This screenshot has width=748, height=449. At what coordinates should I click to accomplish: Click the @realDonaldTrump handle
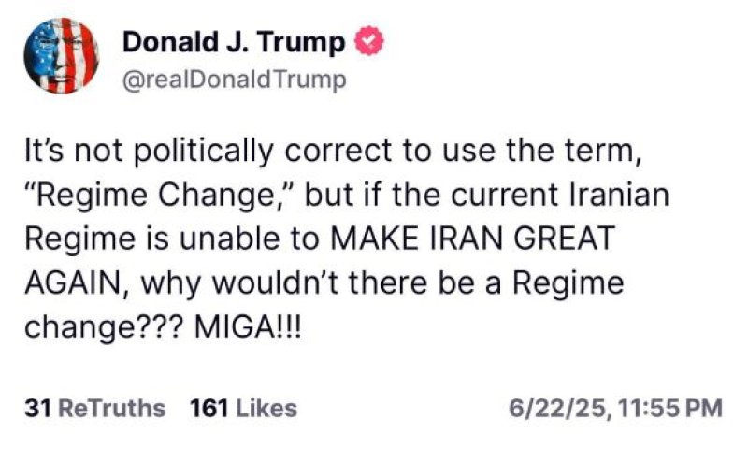click(235, 80)
